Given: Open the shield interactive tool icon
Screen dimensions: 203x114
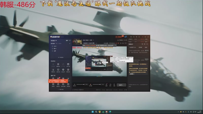Looking at the screenshot, I should pyautogui.click(x=58, y=64).
